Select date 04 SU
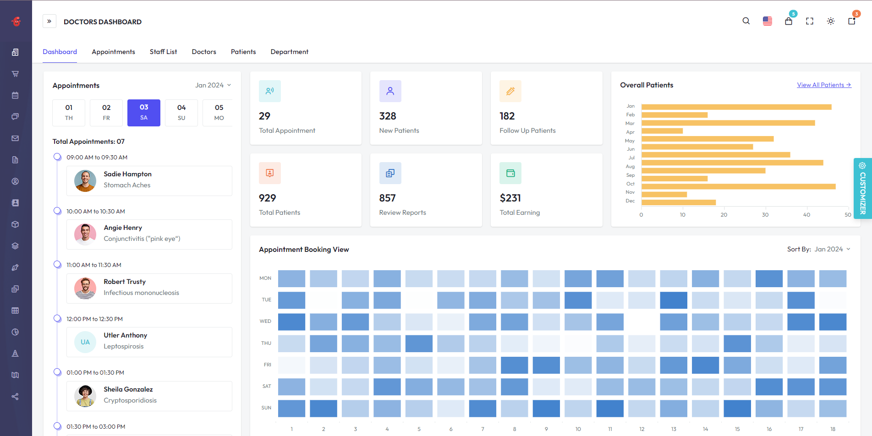This screenshot has width=872, height=436. [x=181, y=113]
